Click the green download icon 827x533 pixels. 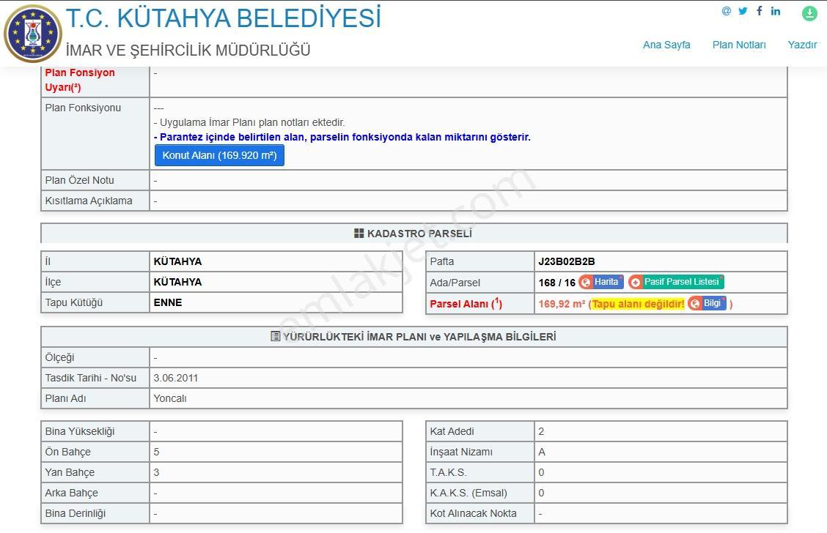tap(809, 13)
